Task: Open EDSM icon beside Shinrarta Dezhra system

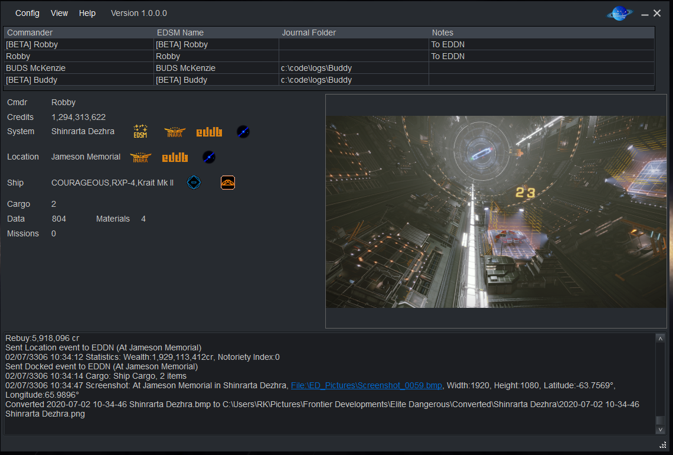Action: click(x=141, y=131)
